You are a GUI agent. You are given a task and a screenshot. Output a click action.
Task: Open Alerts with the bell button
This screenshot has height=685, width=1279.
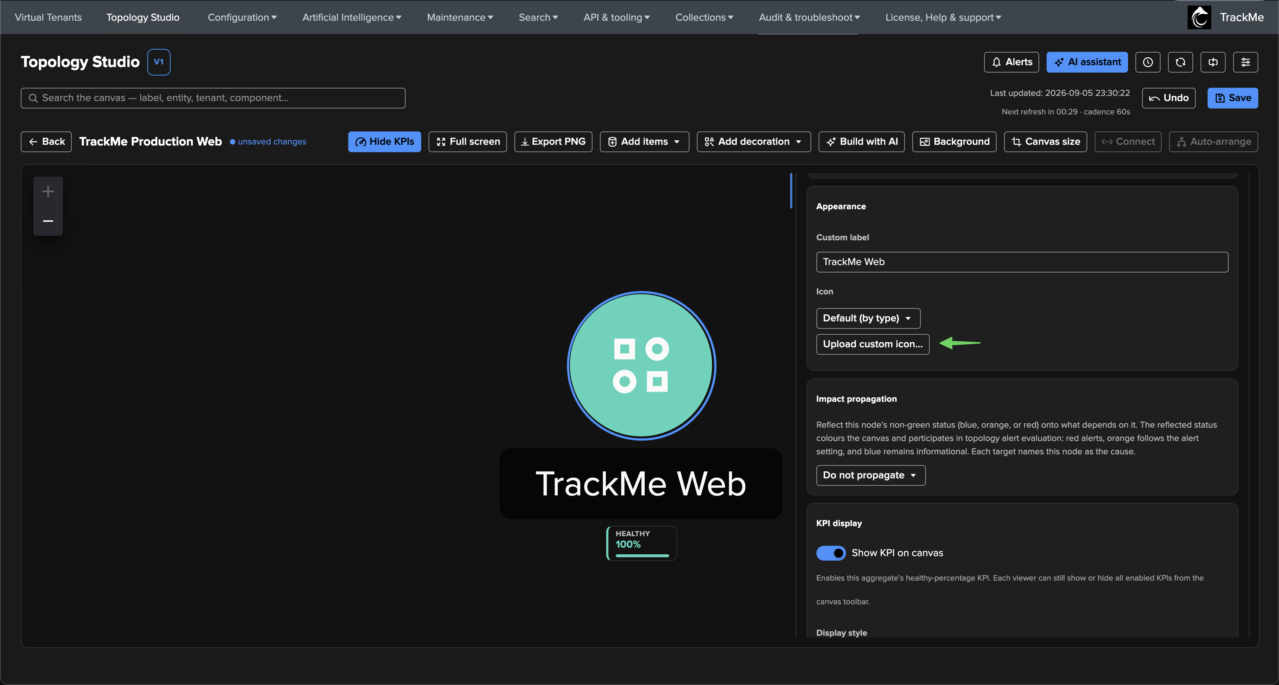tap(1011, 62)
